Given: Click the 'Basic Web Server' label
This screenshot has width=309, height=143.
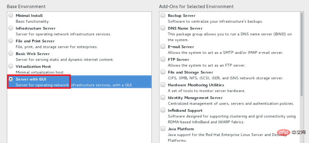Looking at the screenshot, I should pyautogui.click(x=33, y=54).
